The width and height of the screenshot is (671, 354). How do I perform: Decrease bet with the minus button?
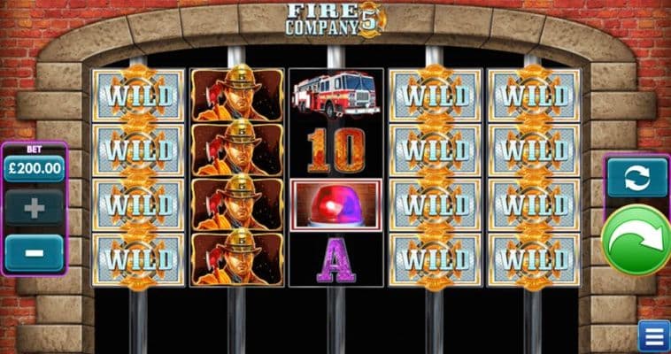[x=35, y=253]
